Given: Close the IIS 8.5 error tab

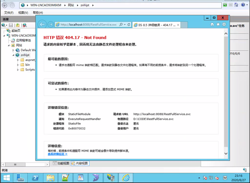Looking at the screenshot, I should [178, 25].
